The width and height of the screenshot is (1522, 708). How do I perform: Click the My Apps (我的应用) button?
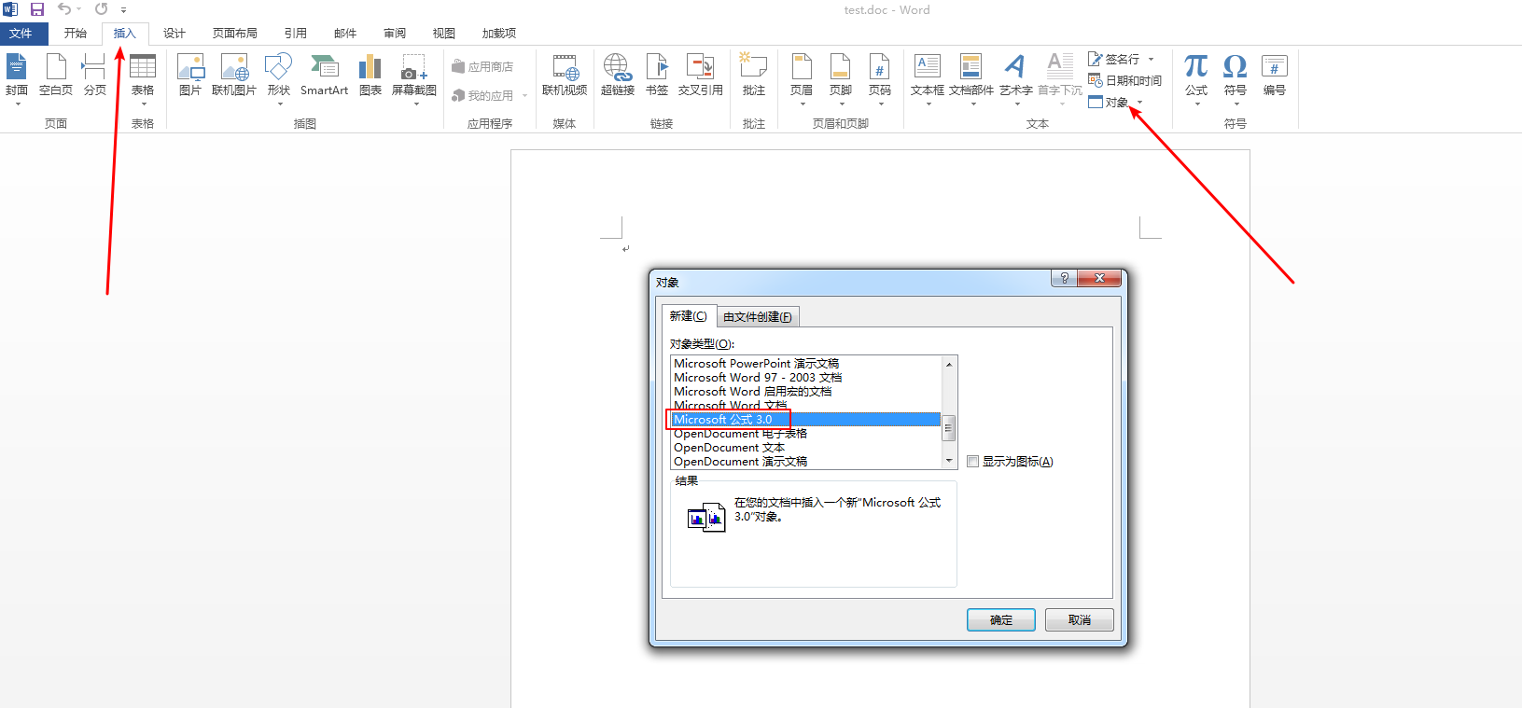[483, 96]
